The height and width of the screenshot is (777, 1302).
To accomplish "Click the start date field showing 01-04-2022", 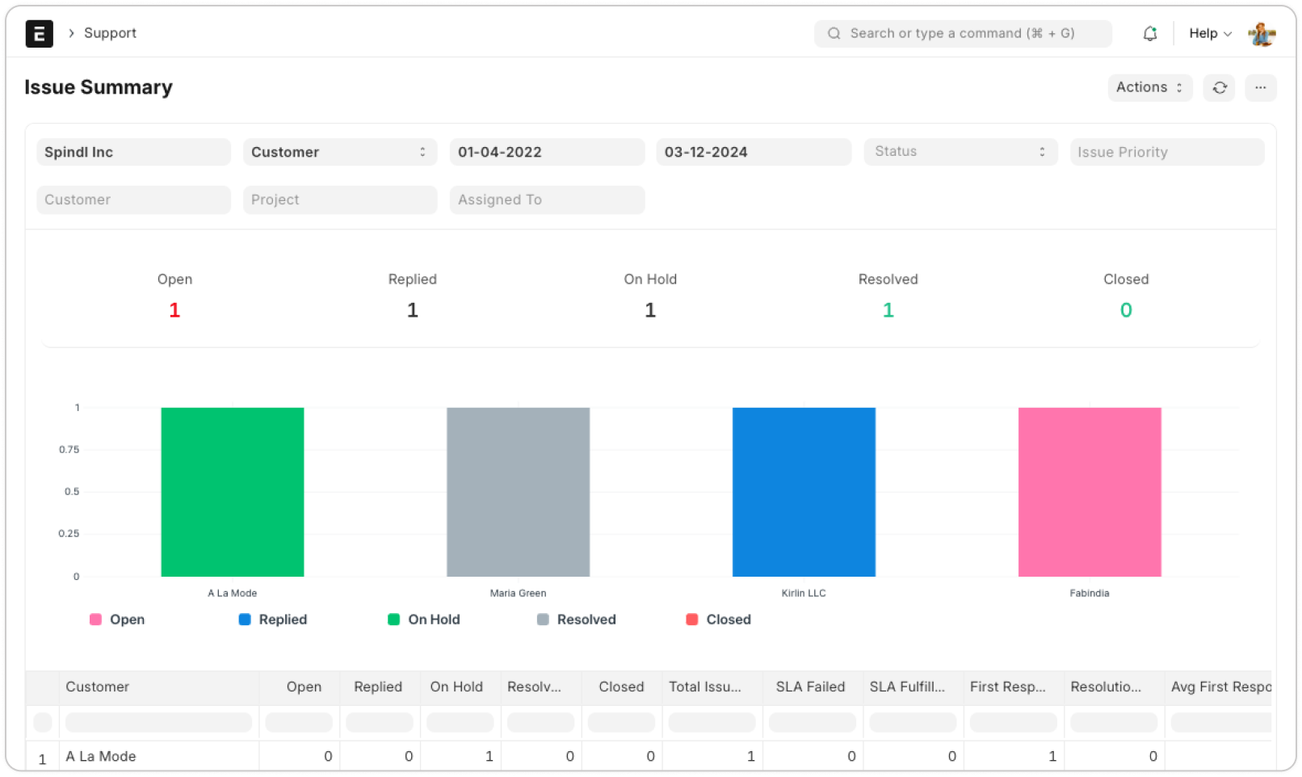I will (547, 151).
